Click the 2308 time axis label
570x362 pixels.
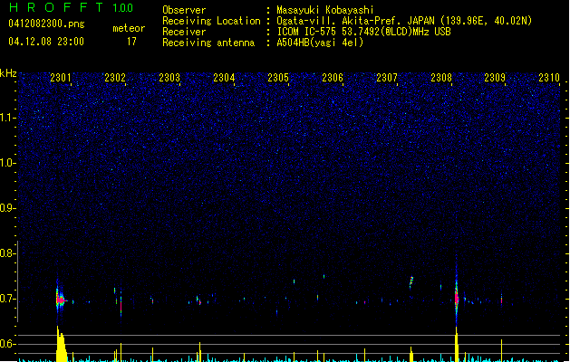[x=441, y=78]
